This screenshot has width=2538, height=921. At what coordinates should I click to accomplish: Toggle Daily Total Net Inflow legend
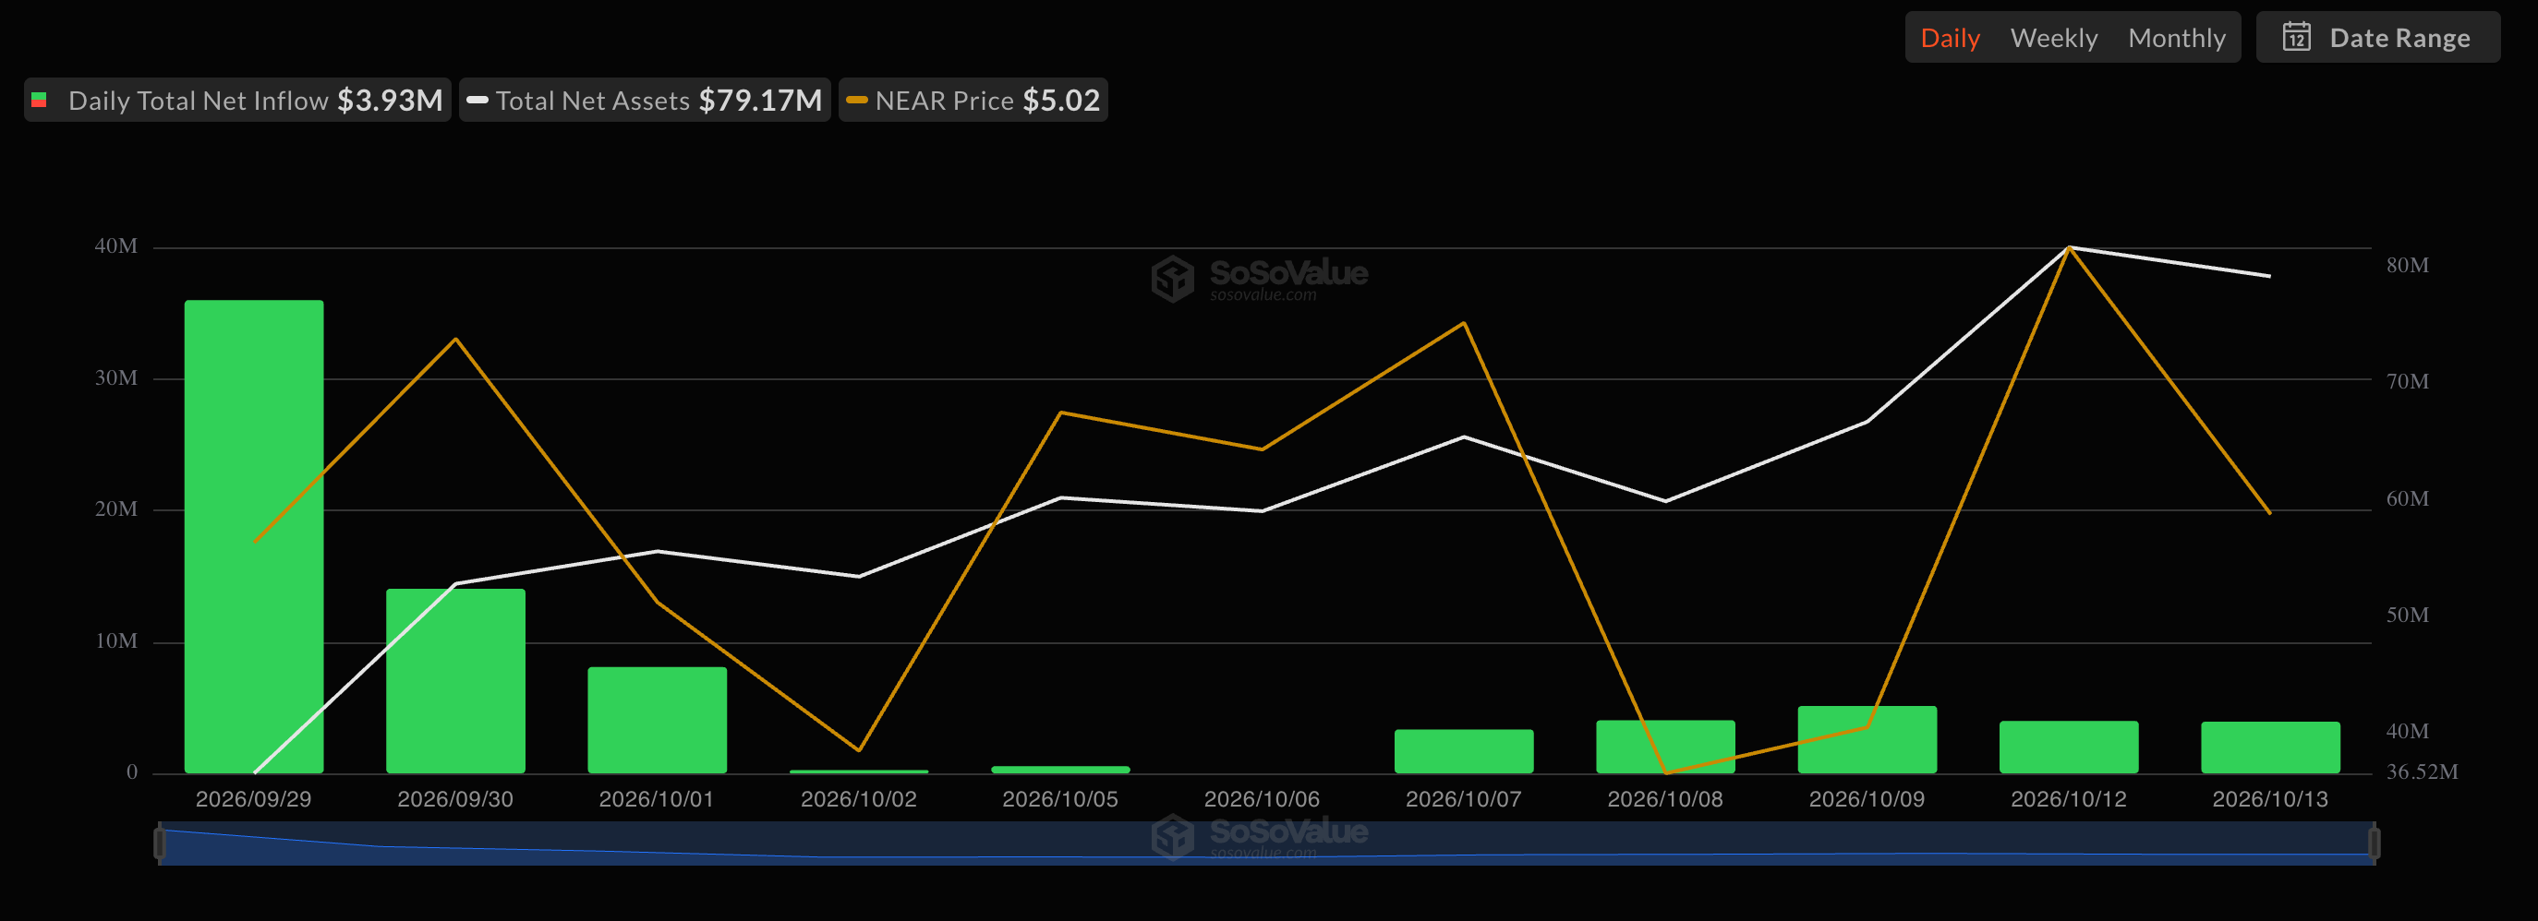tap(237, 100)
